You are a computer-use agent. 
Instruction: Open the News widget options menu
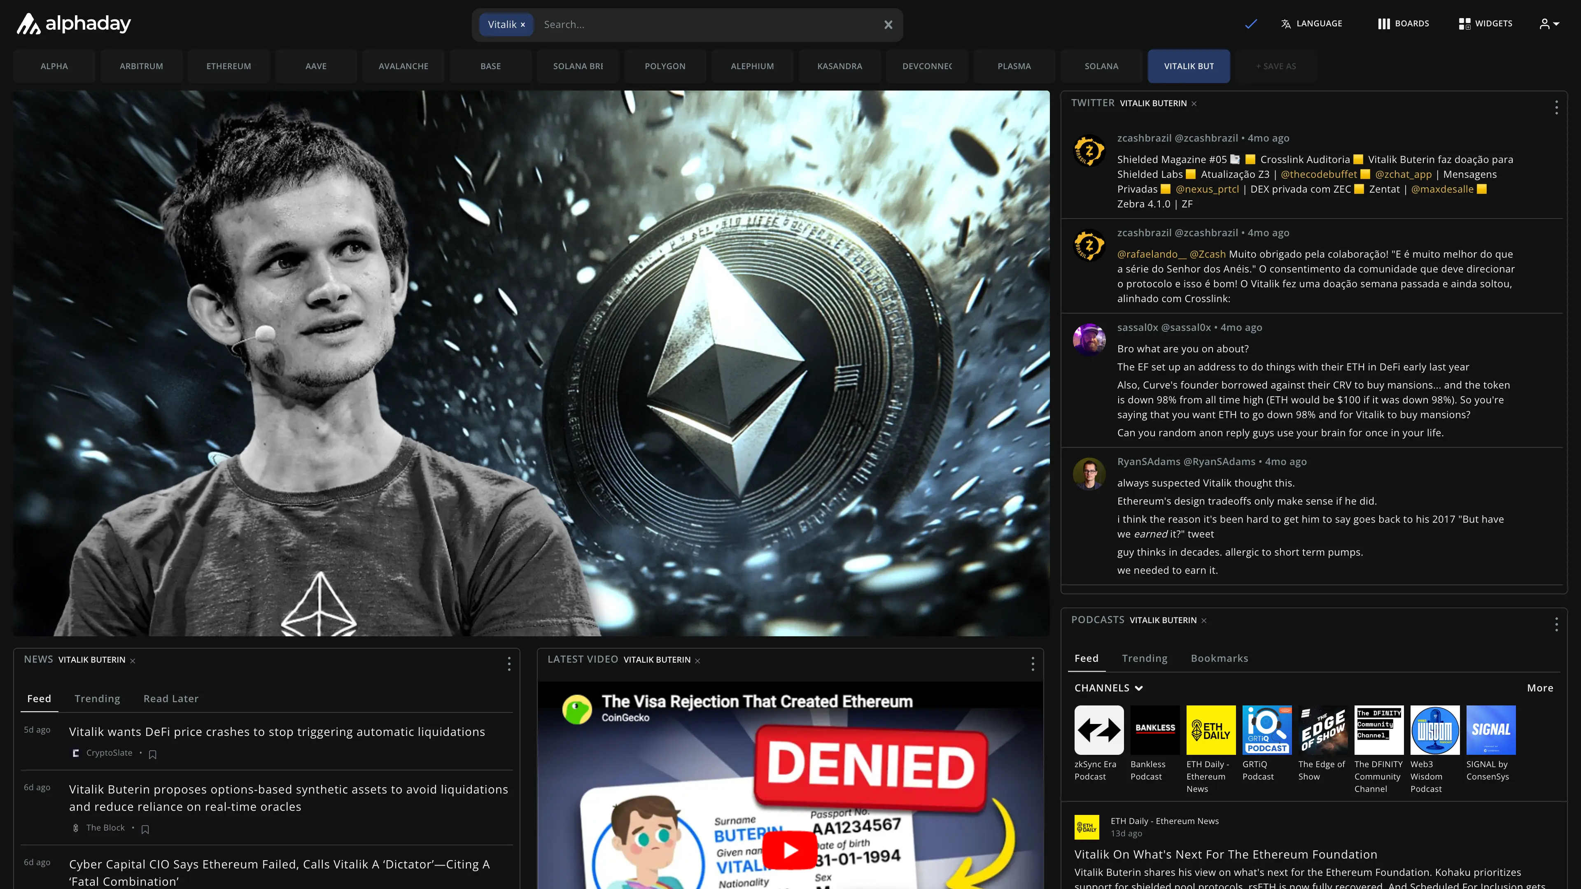[509, 664]
